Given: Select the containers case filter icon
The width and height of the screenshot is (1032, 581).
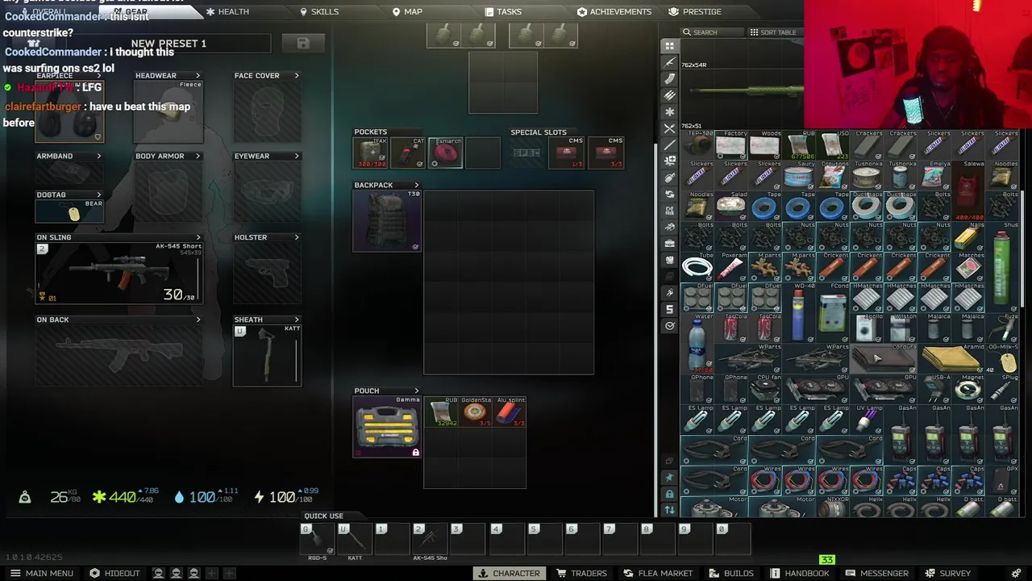Looking at the screenshot, I should (670, 244).
